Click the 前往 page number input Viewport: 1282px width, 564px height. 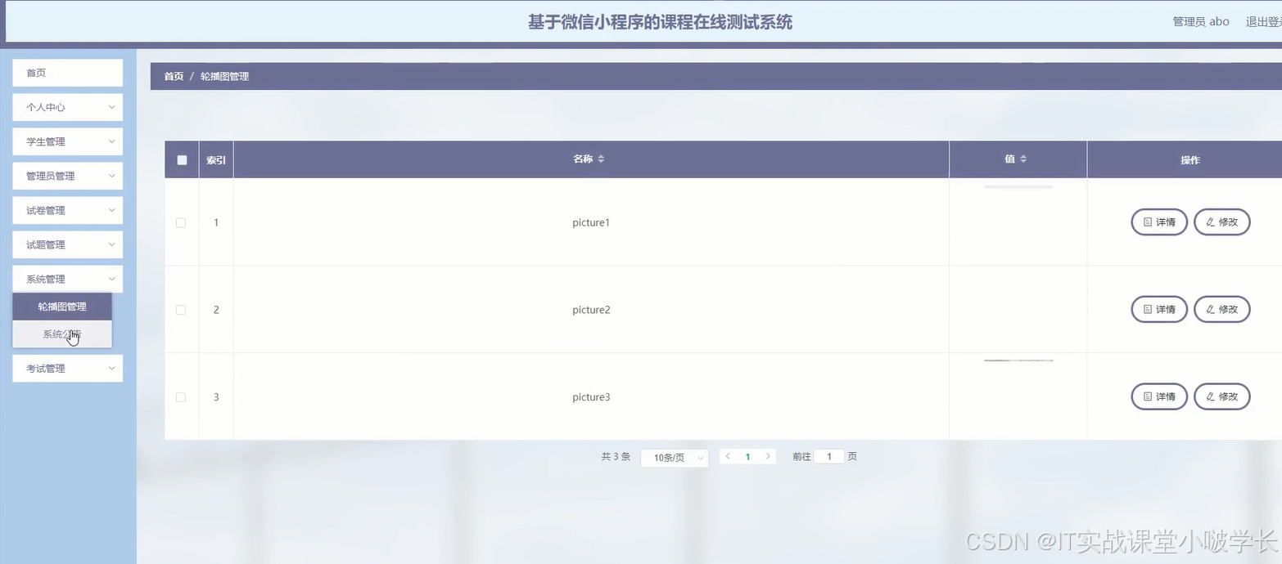click(829, 456)
